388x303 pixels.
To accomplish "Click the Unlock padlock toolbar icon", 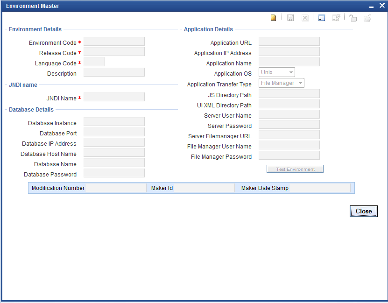I will pos(353,18).
